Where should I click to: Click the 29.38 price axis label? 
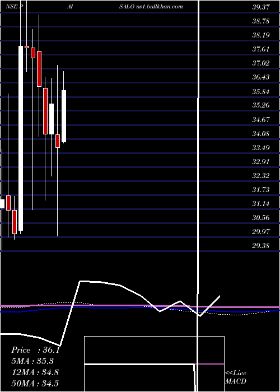[x=261, y=245]
